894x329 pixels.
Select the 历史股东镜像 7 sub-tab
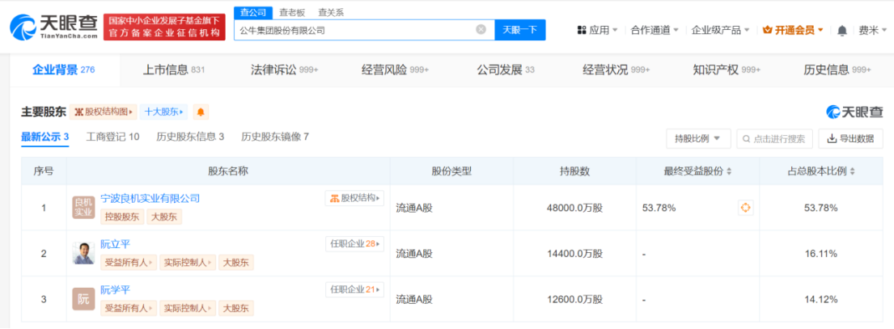coord(275,137)
